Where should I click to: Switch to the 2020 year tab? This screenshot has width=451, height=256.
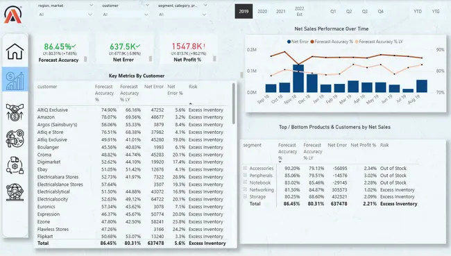pyautogui.click(x=262, y=12)
